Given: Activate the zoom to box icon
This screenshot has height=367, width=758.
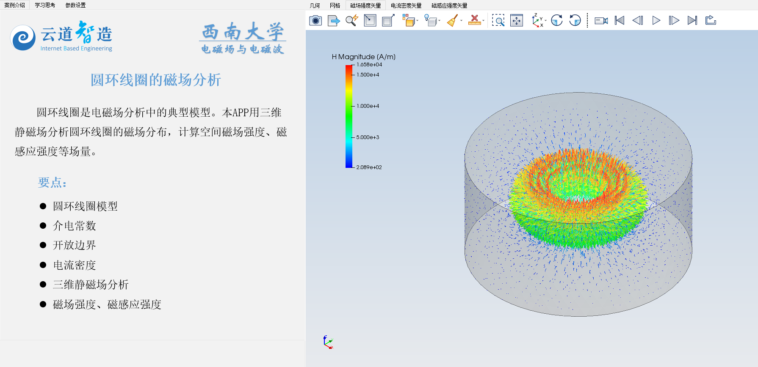Looking at the screenshot, I should pos(498,20).
